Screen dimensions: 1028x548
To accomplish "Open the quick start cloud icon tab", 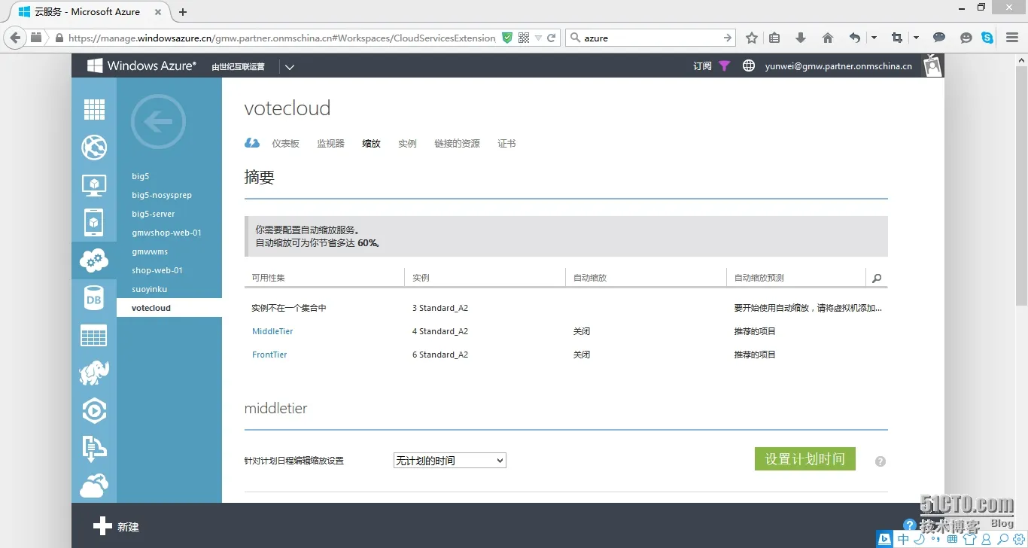I will coord(252,143).
